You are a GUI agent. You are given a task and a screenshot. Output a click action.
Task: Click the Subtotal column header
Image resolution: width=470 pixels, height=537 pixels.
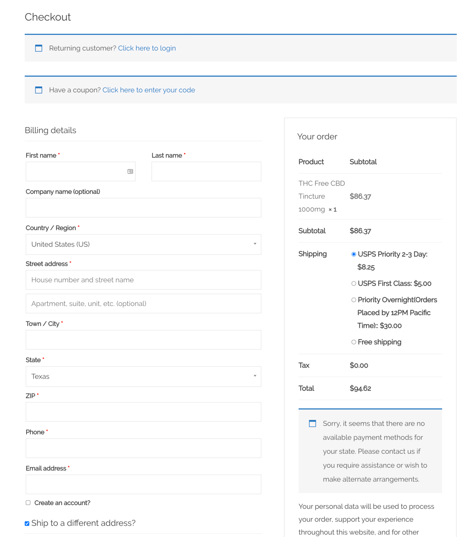click(363, 162)
